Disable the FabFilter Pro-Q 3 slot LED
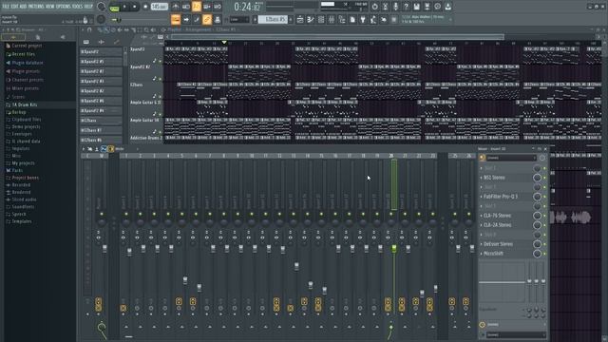The height and width of the screenshot is (342, 608). click(x=544, y=197)
